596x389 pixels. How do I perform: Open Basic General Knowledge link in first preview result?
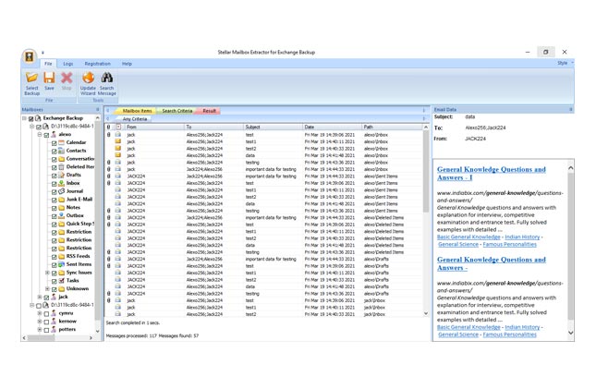(468, 237)
